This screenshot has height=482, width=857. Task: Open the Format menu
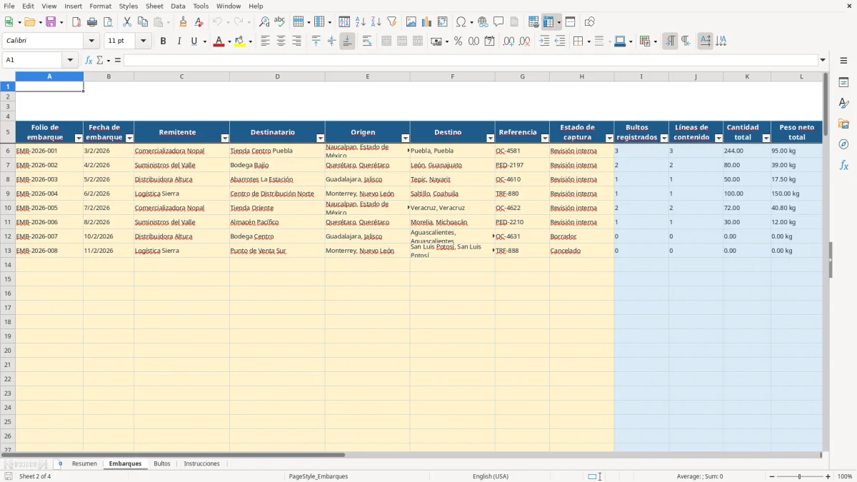click(100, 6)
